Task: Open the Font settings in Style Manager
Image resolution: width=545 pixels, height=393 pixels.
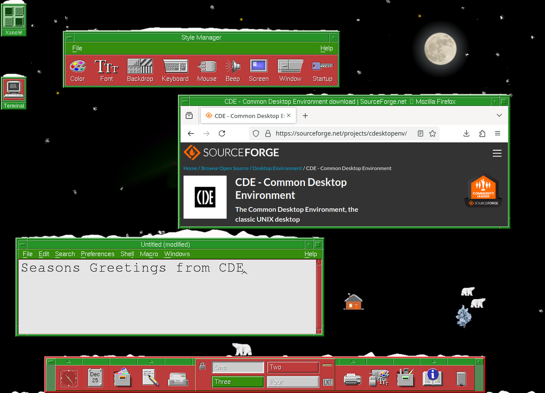Action: tap(106, 71)
